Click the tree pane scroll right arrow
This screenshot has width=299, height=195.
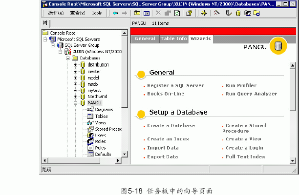point(118,160)
